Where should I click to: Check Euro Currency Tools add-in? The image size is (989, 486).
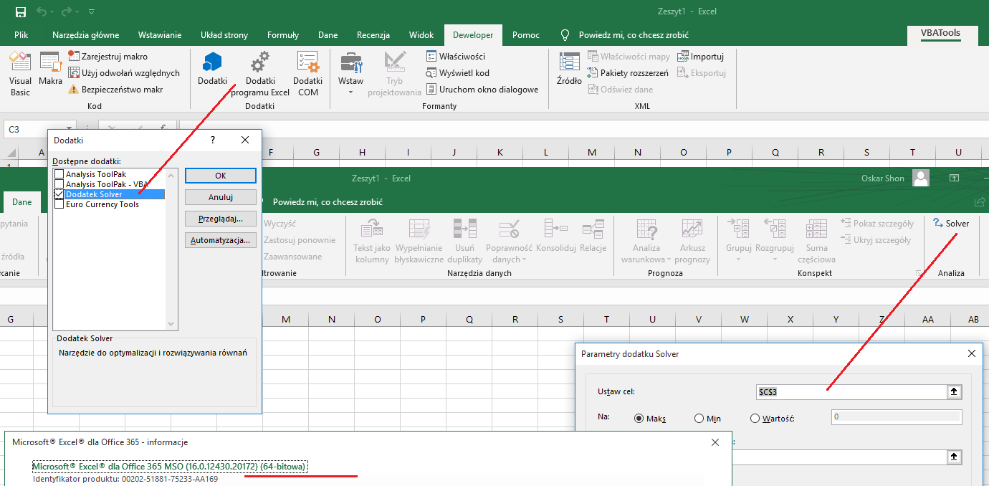[59, 204]
